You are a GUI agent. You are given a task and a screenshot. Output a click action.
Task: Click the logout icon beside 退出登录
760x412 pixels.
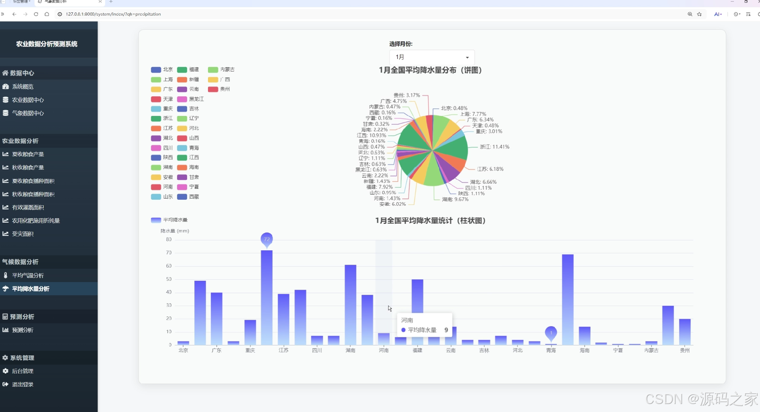(6, 384)
